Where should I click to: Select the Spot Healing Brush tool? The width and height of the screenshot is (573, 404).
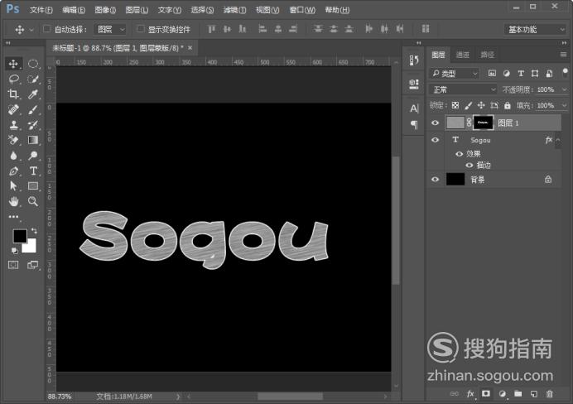pos(13,109)
